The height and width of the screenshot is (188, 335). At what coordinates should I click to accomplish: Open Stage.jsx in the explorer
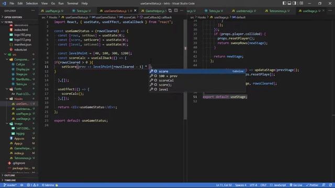21,74
